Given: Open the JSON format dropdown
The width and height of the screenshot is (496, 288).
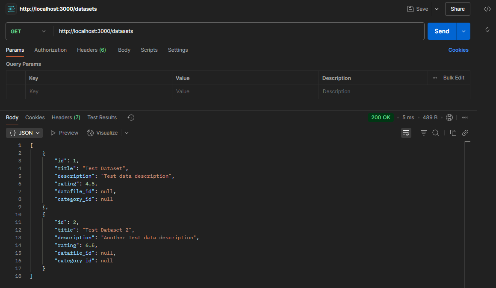Looking at the screenshot, I should tap(24, 133).
